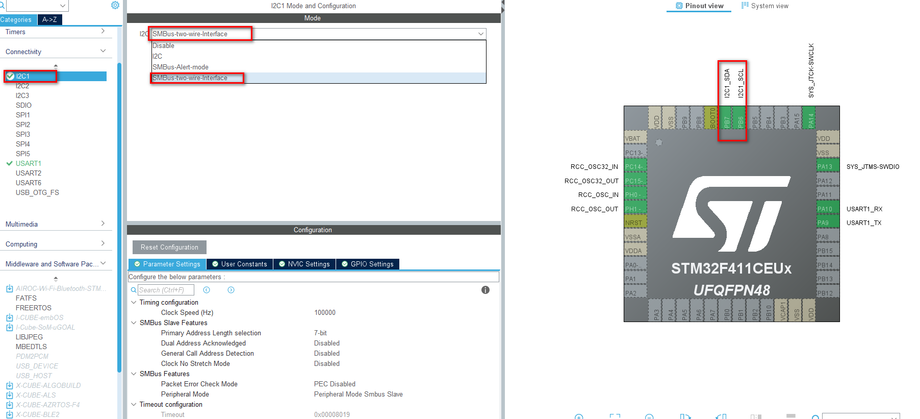
Task: Collapse Timeout configuration section
Action: [134, 404]
